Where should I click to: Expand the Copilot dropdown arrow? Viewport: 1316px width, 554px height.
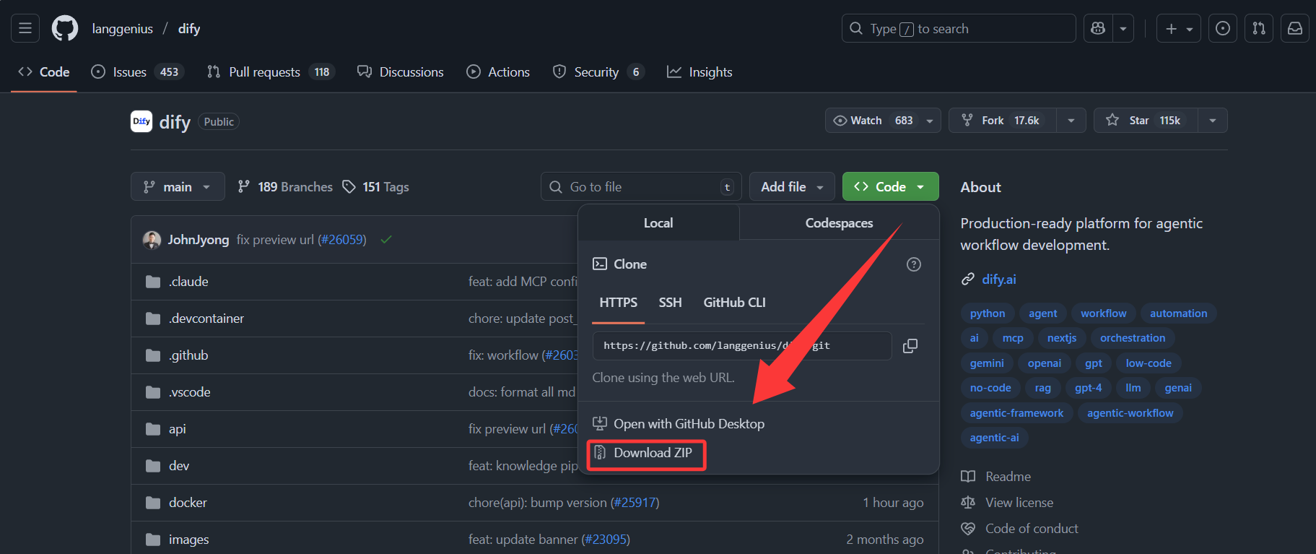pyautogui.click(x=1123, y=28)
